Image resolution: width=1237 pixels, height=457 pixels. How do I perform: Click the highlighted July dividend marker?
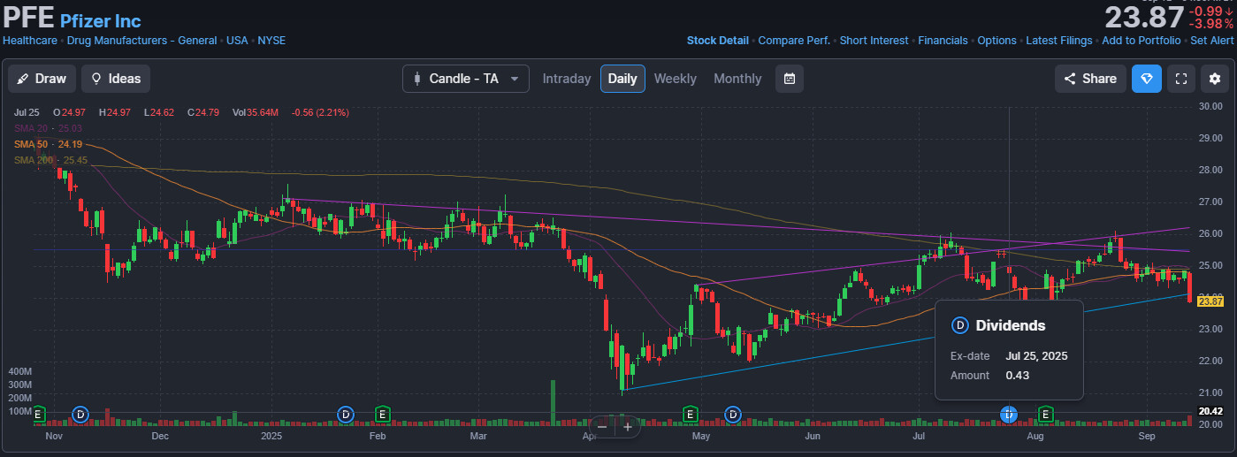click(1008, 414)
